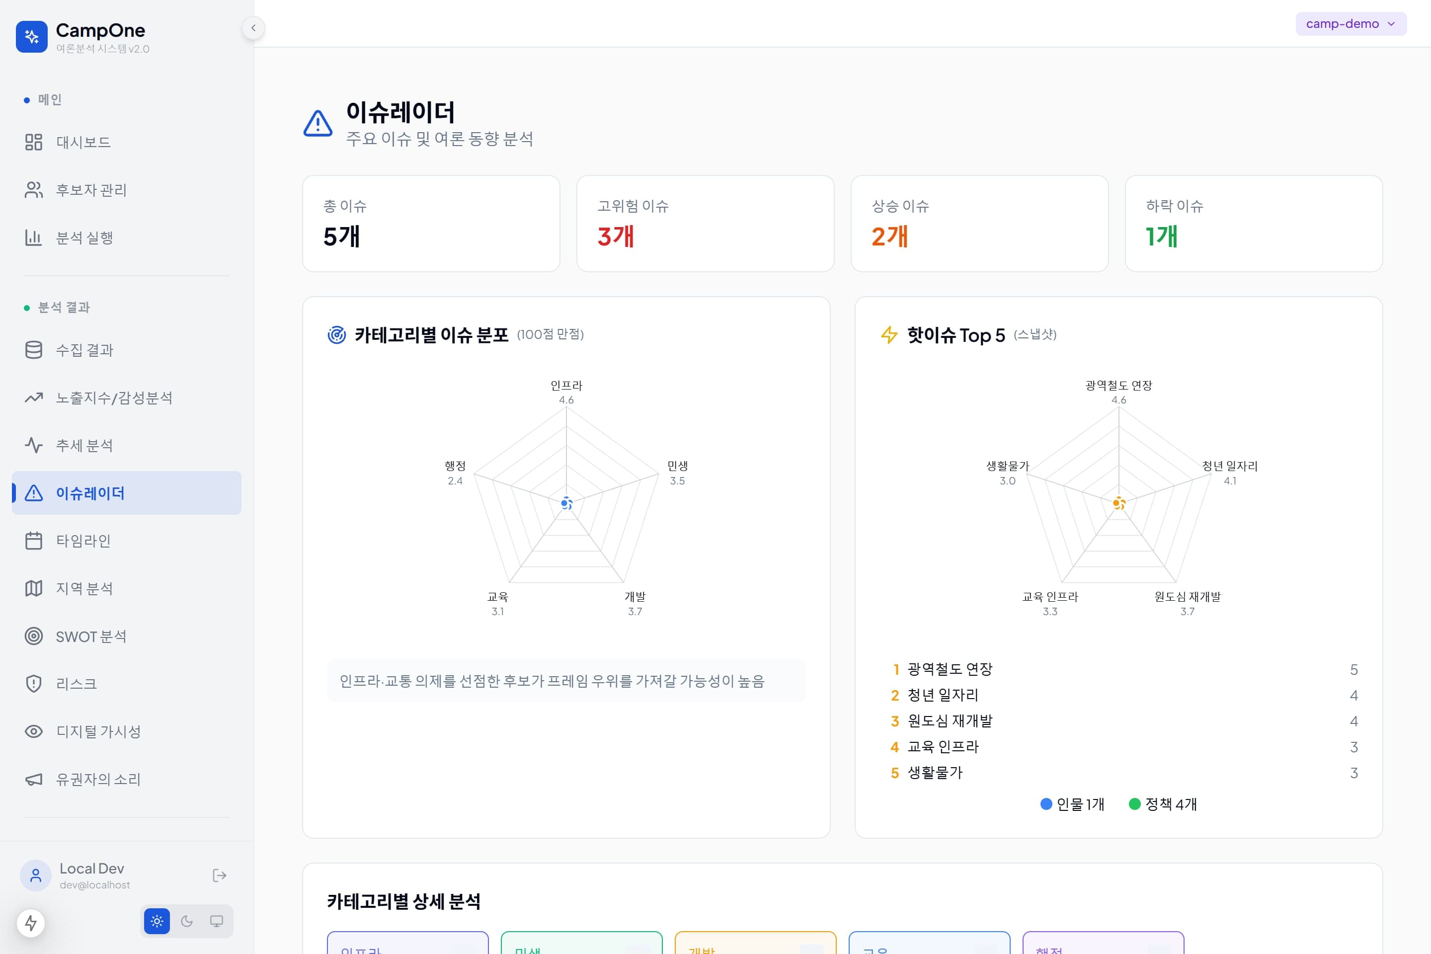Open SWOT 분석 sidebar link
Screen dimensions: 1431x954
127,636
